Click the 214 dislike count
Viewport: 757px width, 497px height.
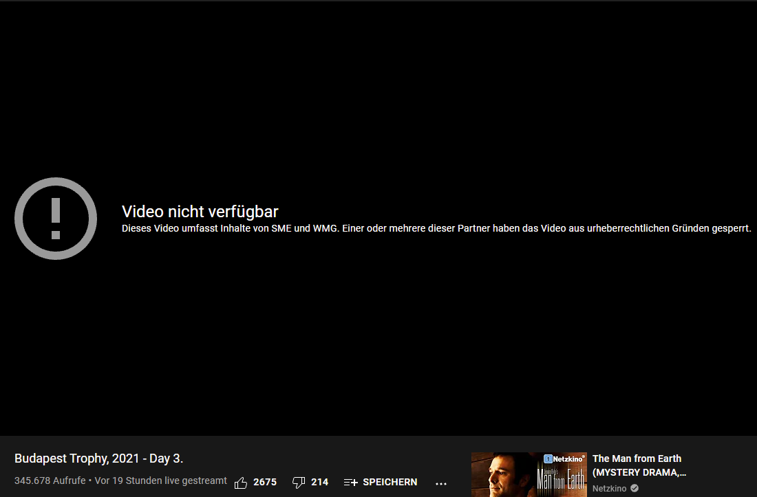click(319, 483)
